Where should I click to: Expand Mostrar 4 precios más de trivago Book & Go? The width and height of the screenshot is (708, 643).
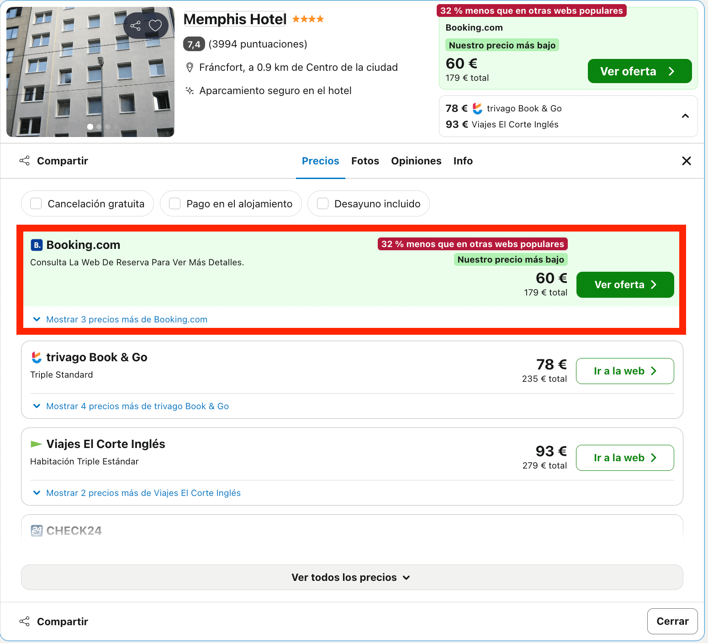[x=131, y=406]
